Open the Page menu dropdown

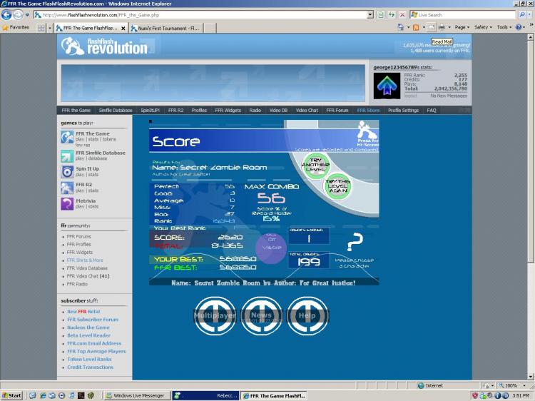(x=462, y=27)
